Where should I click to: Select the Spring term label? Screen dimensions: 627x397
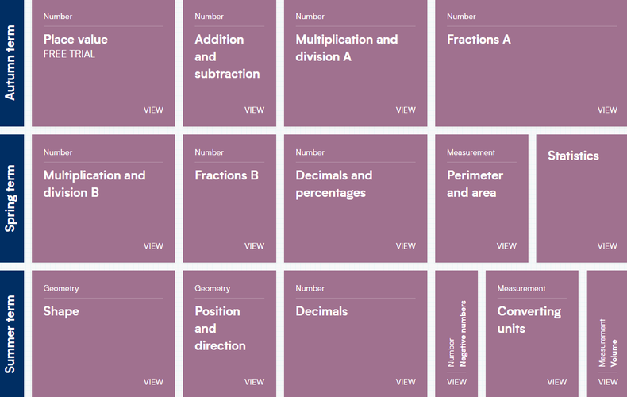11,198
